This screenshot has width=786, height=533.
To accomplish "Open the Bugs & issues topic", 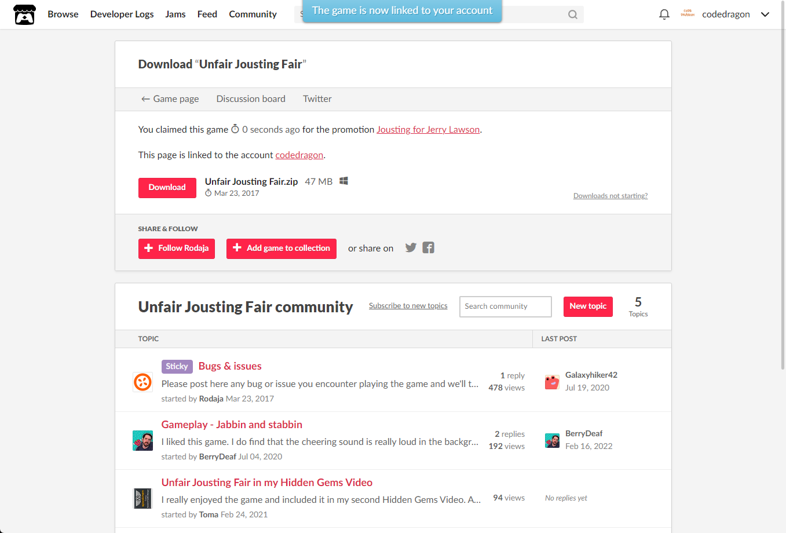I will (x=230, y=366).
